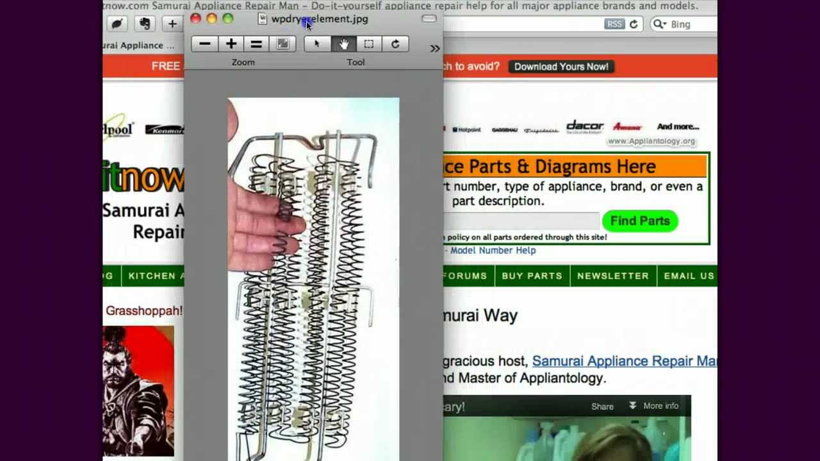Screen dimensions: 820x461
Task: Open the search engine magnifier dropdown
Action: (x=659, y=24)
